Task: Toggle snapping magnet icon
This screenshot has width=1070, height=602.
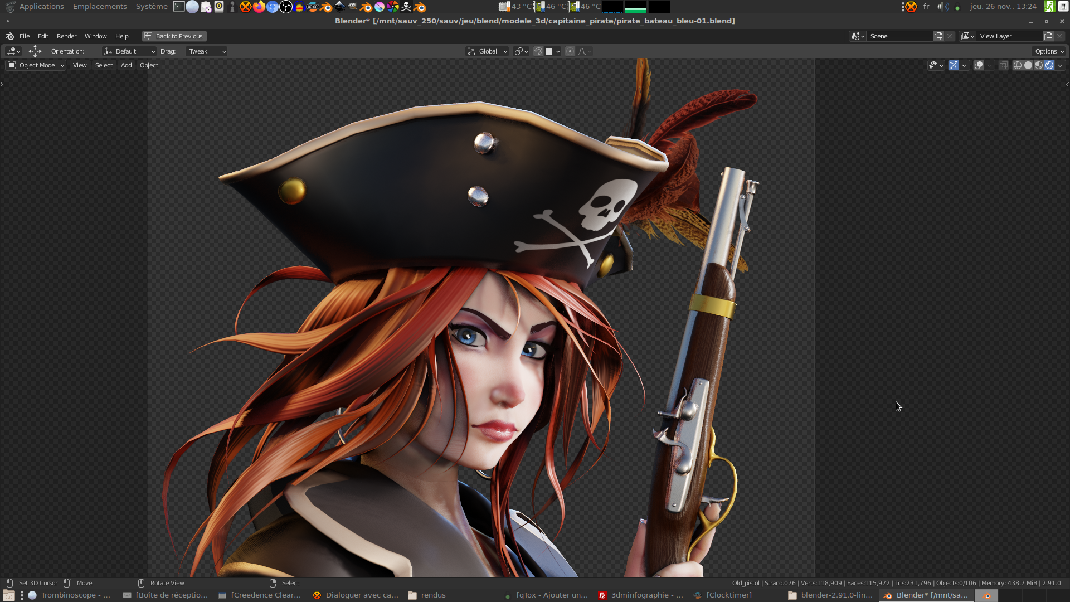Action: coord(538,51)
